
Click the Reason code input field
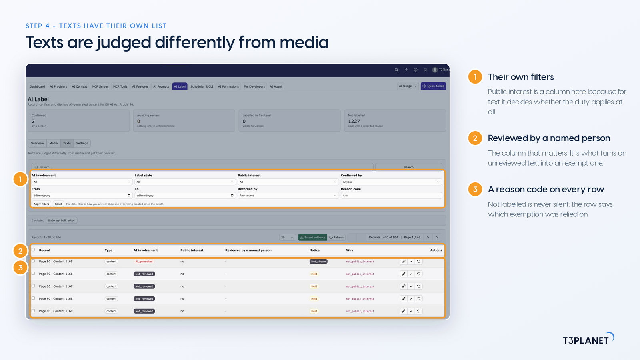391,196
